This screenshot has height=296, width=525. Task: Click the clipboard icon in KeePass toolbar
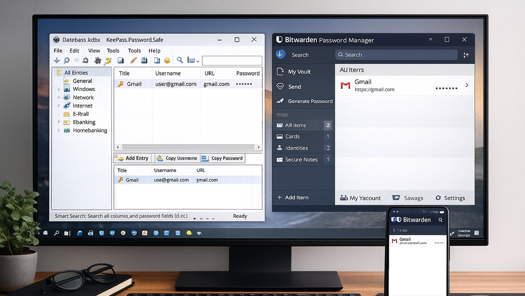[144, 61]
